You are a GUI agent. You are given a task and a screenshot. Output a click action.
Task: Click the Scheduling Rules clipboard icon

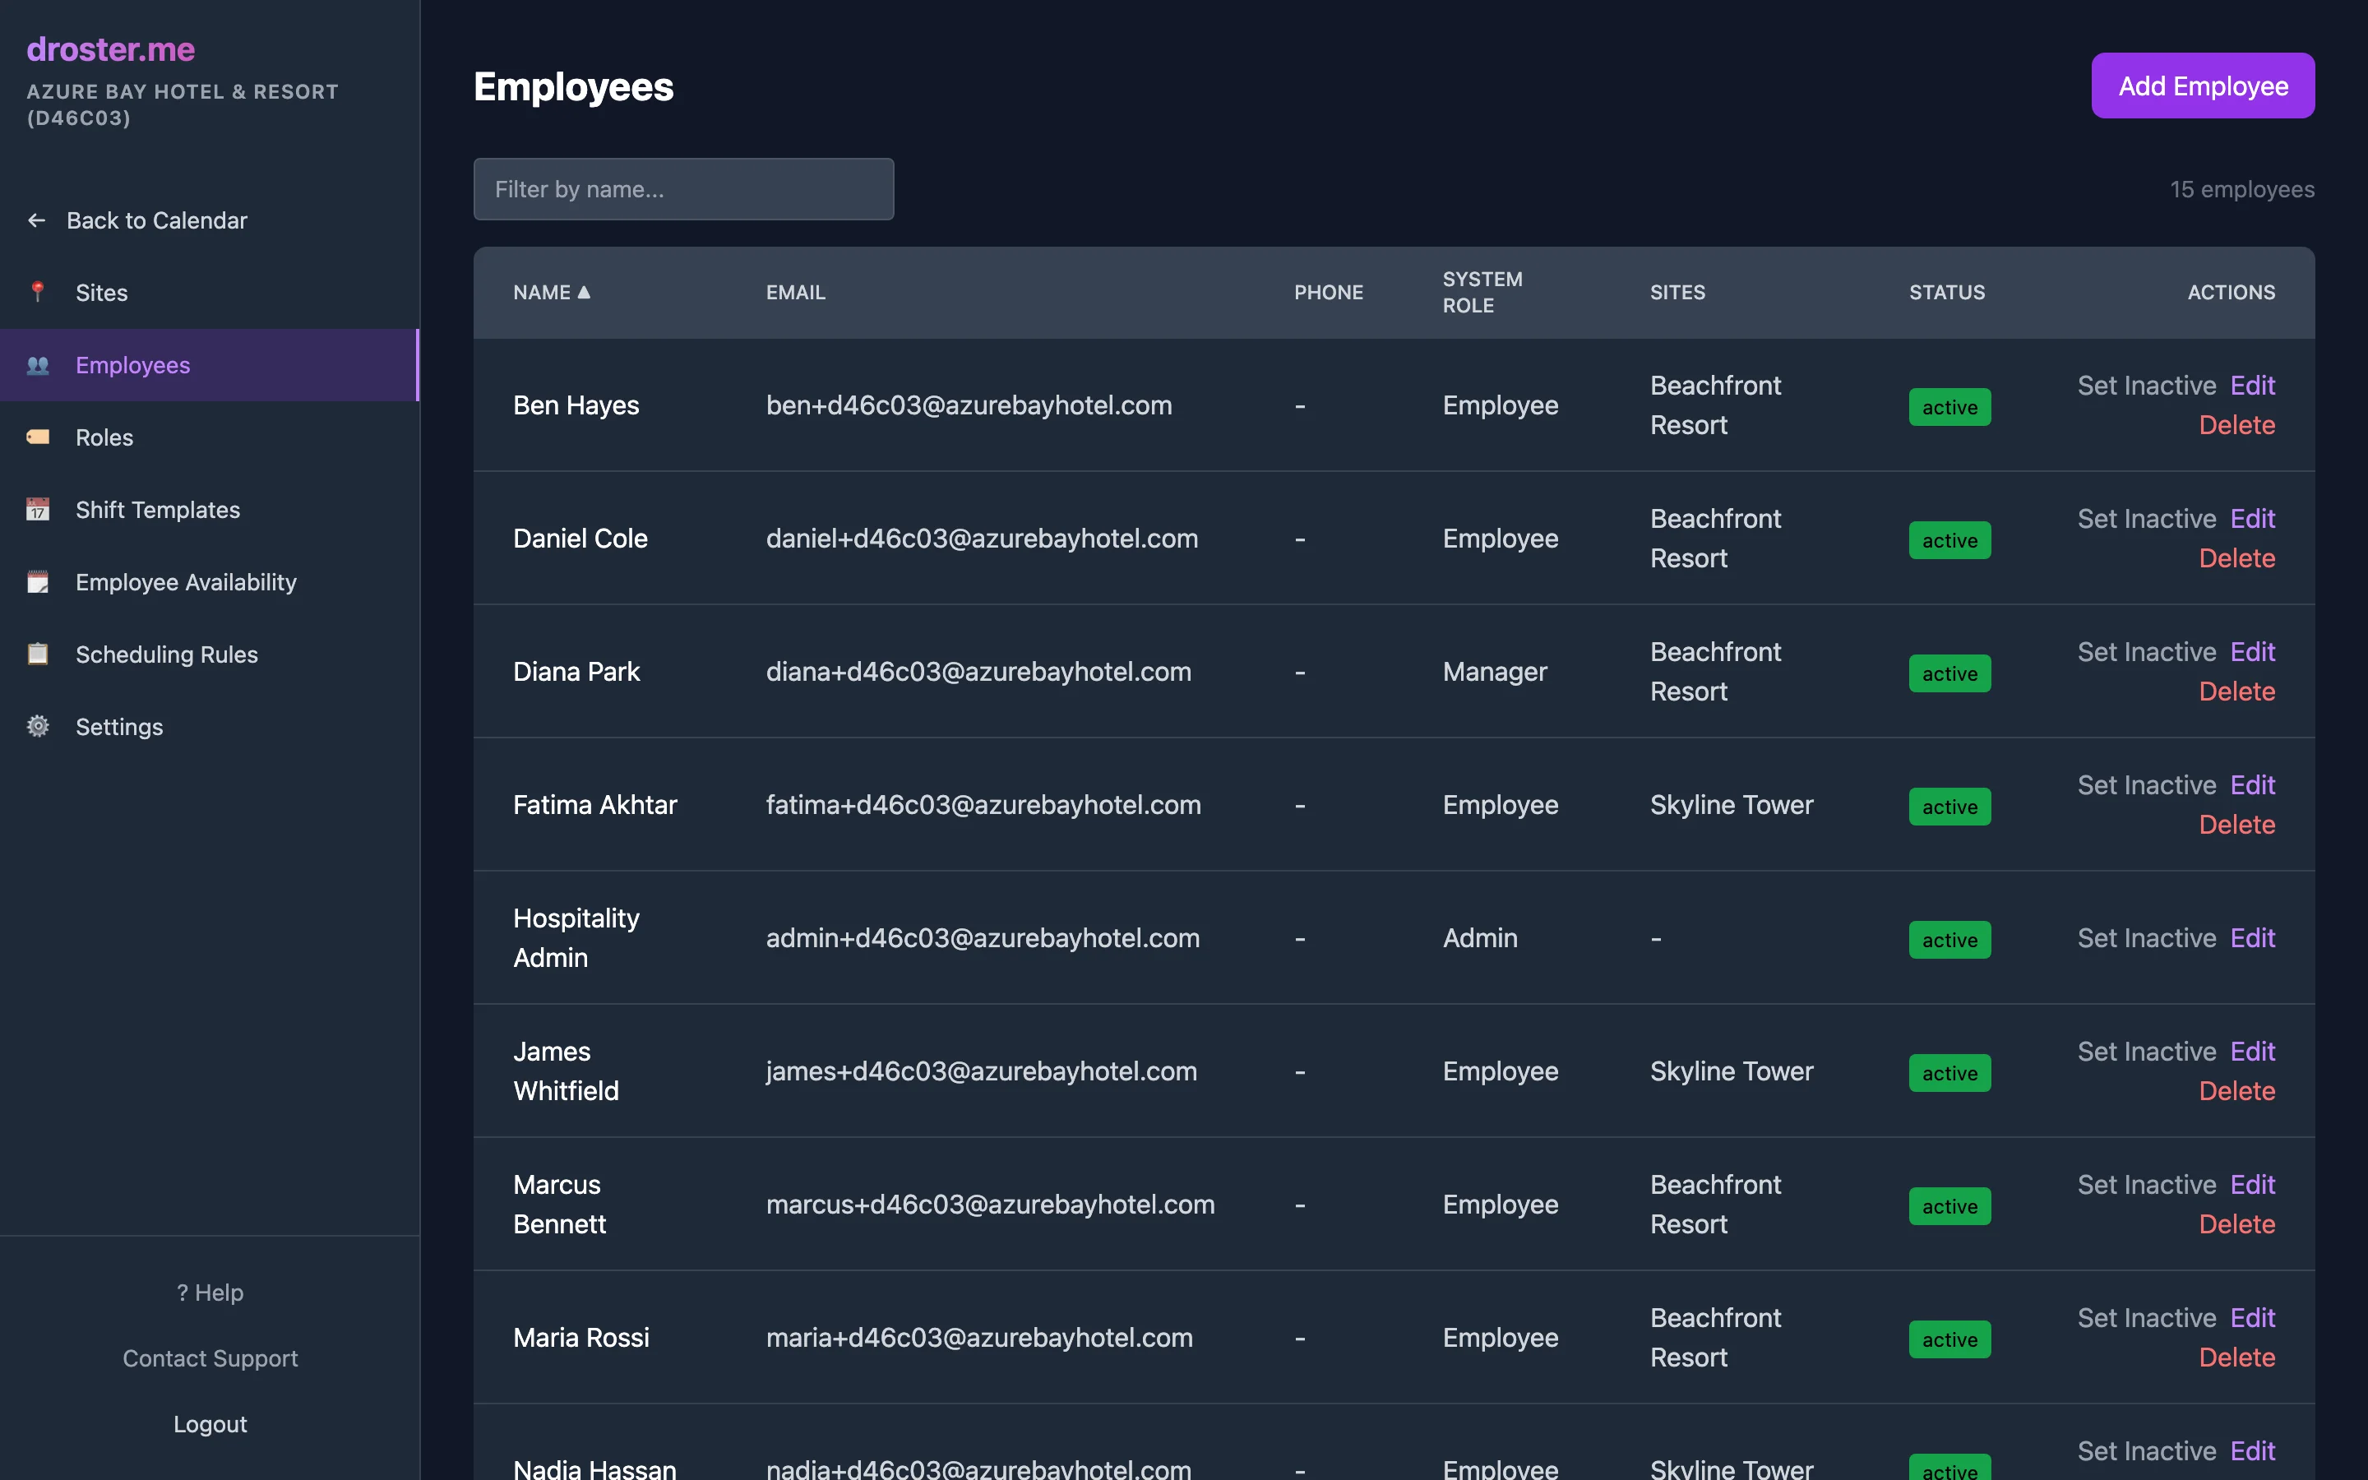(37, 654)
